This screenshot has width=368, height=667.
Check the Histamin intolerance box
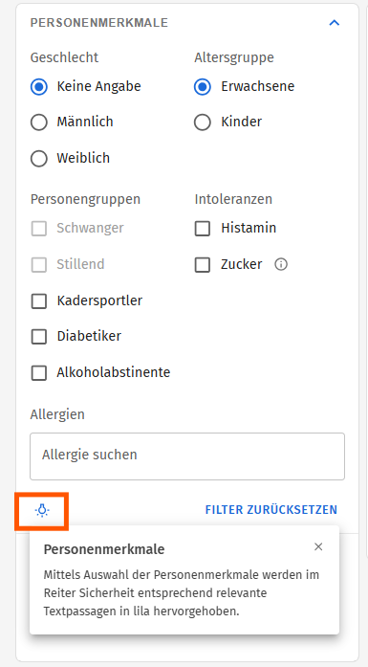click(x=203, y=229)
